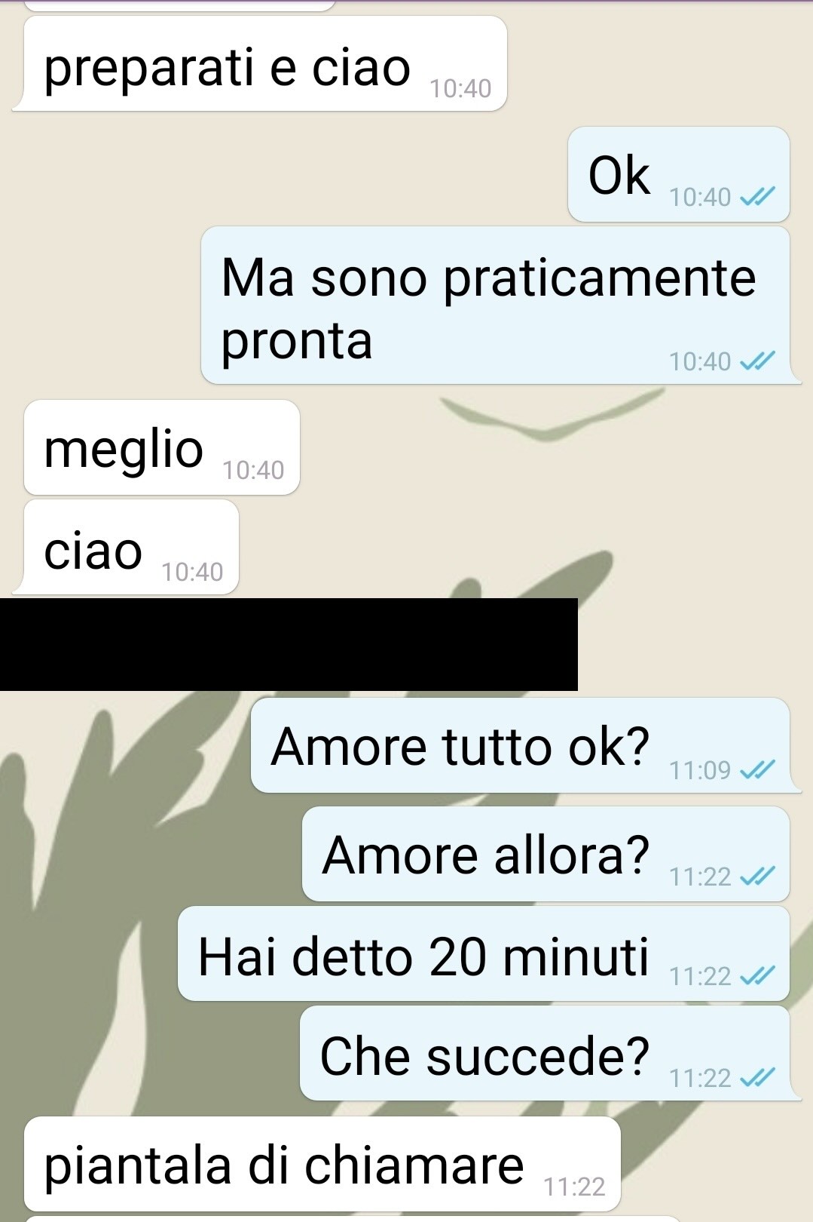Tap the 'preparati e ciao' message bubble
This screenshot has width=813, height=1222.
point(260,63)
